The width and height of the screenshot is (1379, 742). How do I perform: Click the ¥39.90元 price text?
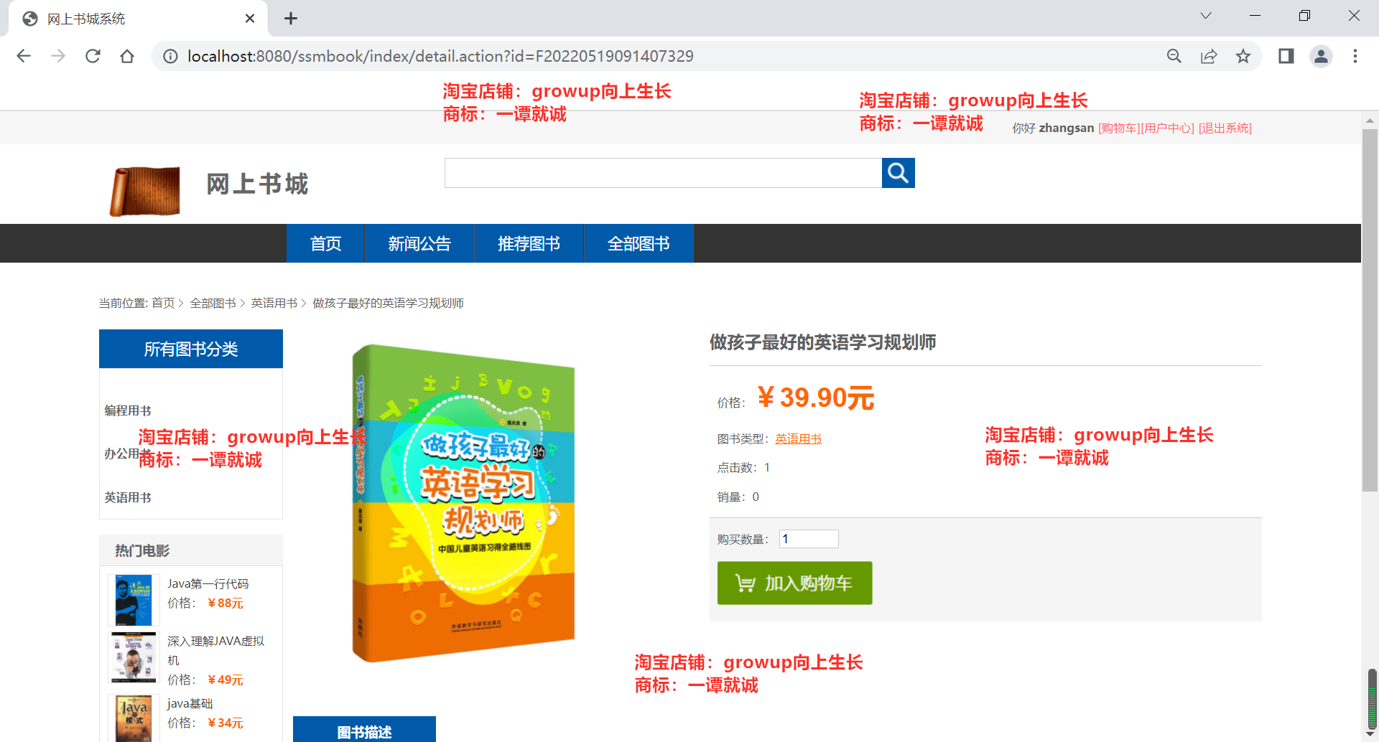[x=816, y=398]
